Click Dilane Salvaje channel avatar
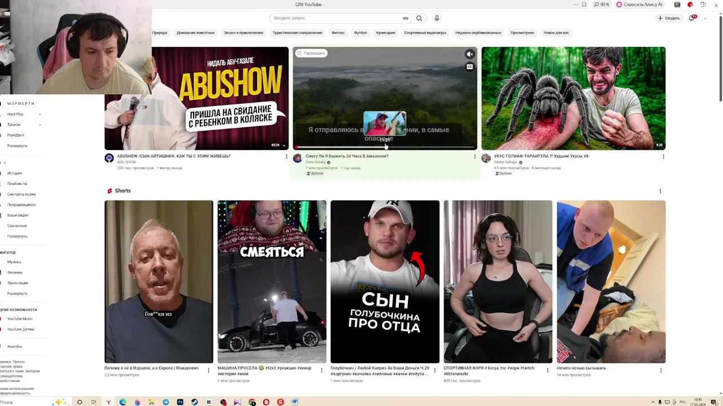This screenshot has height=406, width=723. (x=486, y=158)
